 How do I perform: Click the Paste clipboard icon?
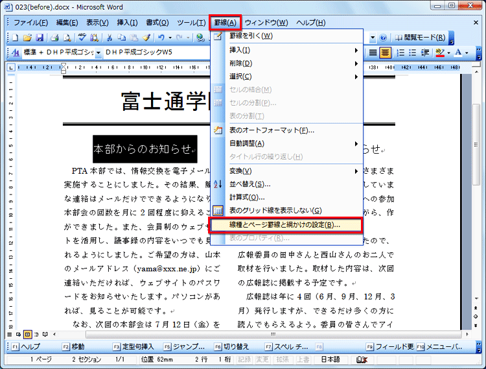[x=134, y=38]
